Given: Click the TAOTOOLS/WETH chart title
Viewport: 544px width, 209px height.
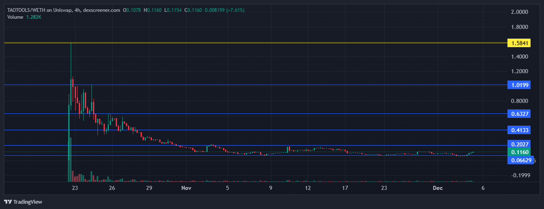Looking at the screenshot, I should tap(63, 10).
